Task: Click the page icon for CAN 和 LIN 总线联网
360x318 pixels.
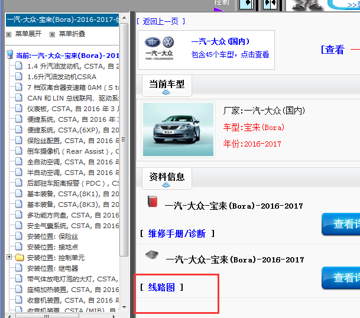Action: tap(19, 98)
